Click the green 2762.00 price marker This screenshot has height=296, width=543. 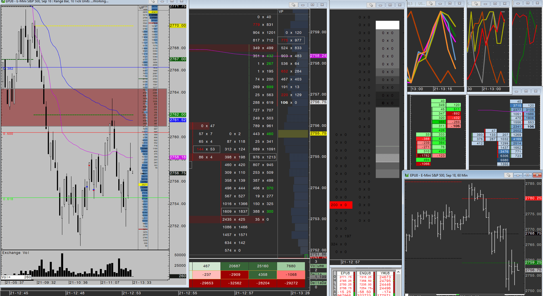point(178,115)
